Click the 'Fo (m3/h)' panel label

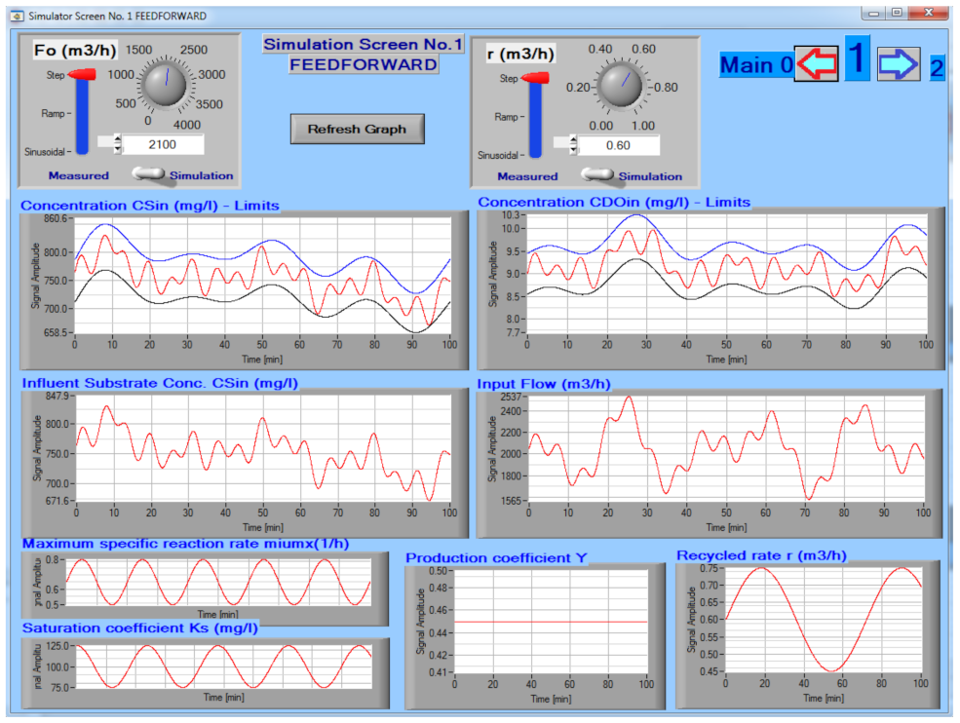coord(75,51)
